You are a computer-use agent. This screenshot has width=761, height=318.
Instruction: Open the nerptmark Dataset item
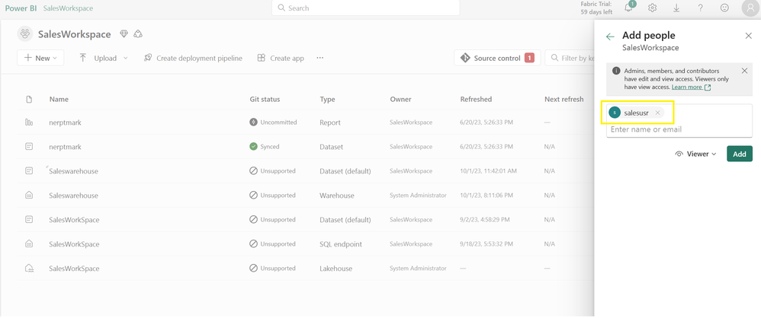point(65,147)
